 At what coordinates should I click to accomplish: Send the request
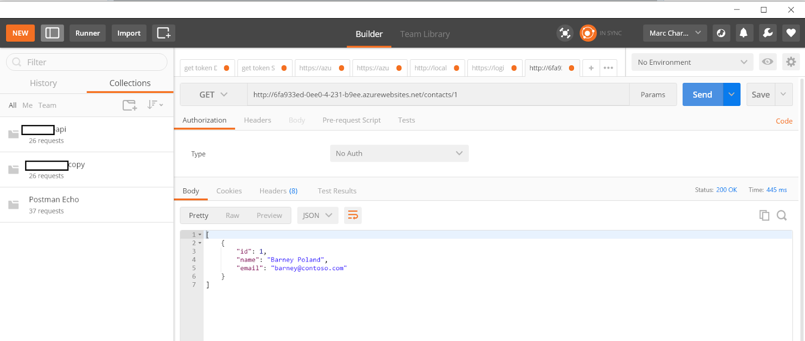(x=702, y=94)
